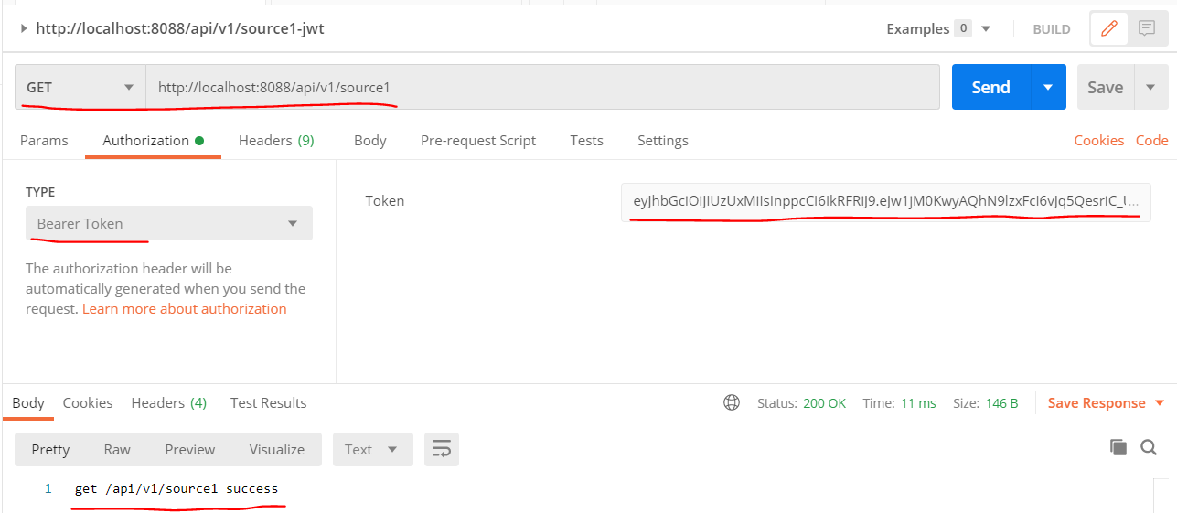Image resolution: width=1177 pixels, height=513 pixels.
Task: Click the copy response icon
Action: [1118, 447]
